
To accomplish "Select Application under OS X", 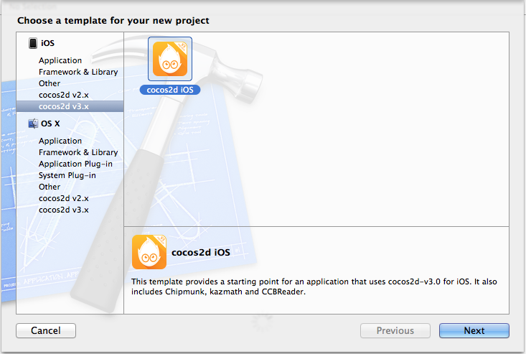I will [x=60, y=141].
